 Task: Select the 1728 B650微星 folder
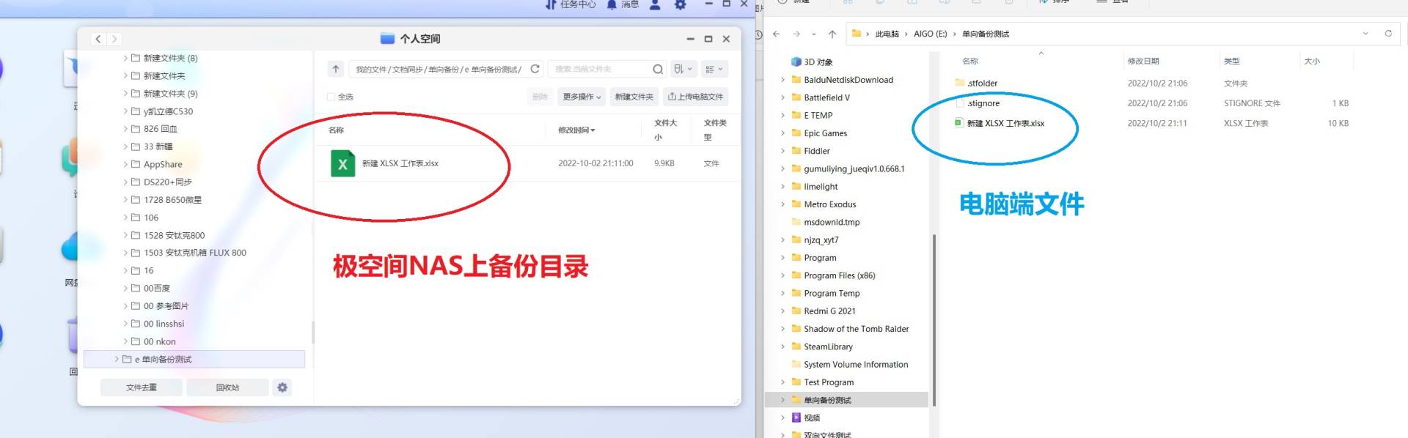pos(173,199)
